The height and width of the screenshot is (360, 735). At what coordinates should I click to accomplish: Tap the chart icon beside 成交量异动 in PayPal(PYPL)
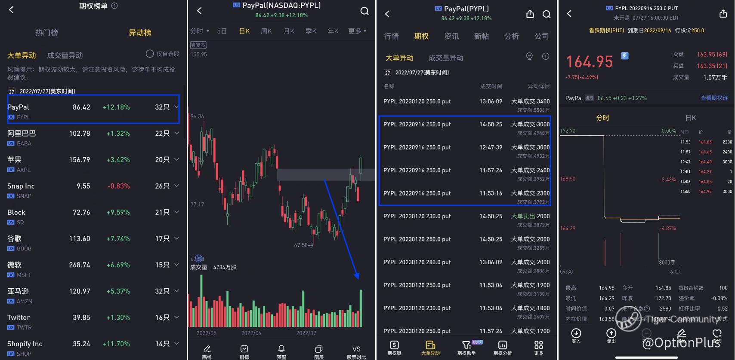click(x=530, y=56)
